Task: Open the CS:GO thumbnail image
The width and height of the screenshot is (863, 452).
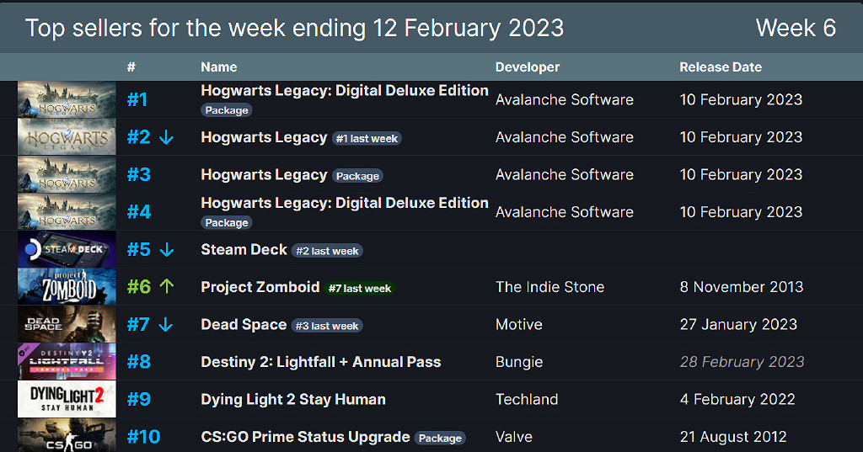Action: [x=67, y=436]
